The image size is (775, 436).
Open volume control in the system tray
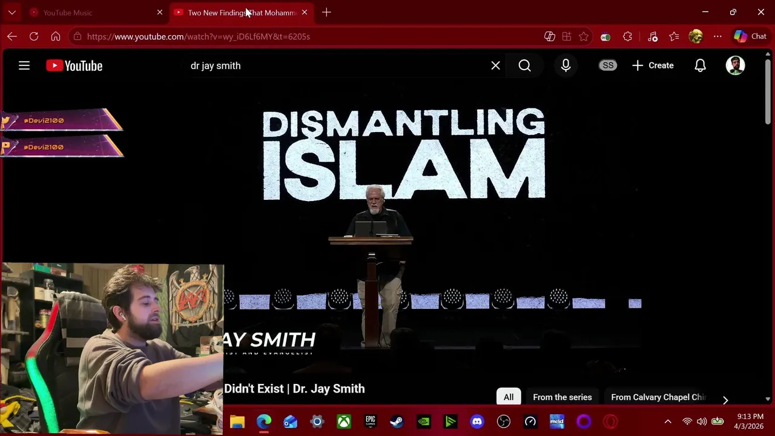tap(702, 421)
